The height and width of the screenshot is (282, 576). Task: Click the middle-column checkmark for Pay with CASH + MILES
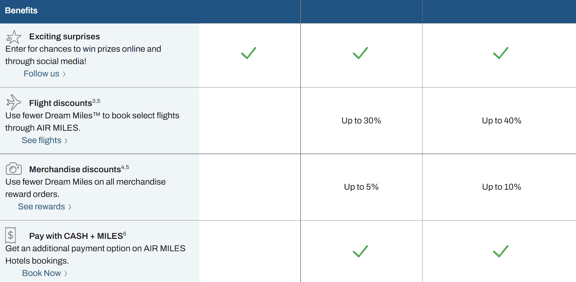coord(360,251)
